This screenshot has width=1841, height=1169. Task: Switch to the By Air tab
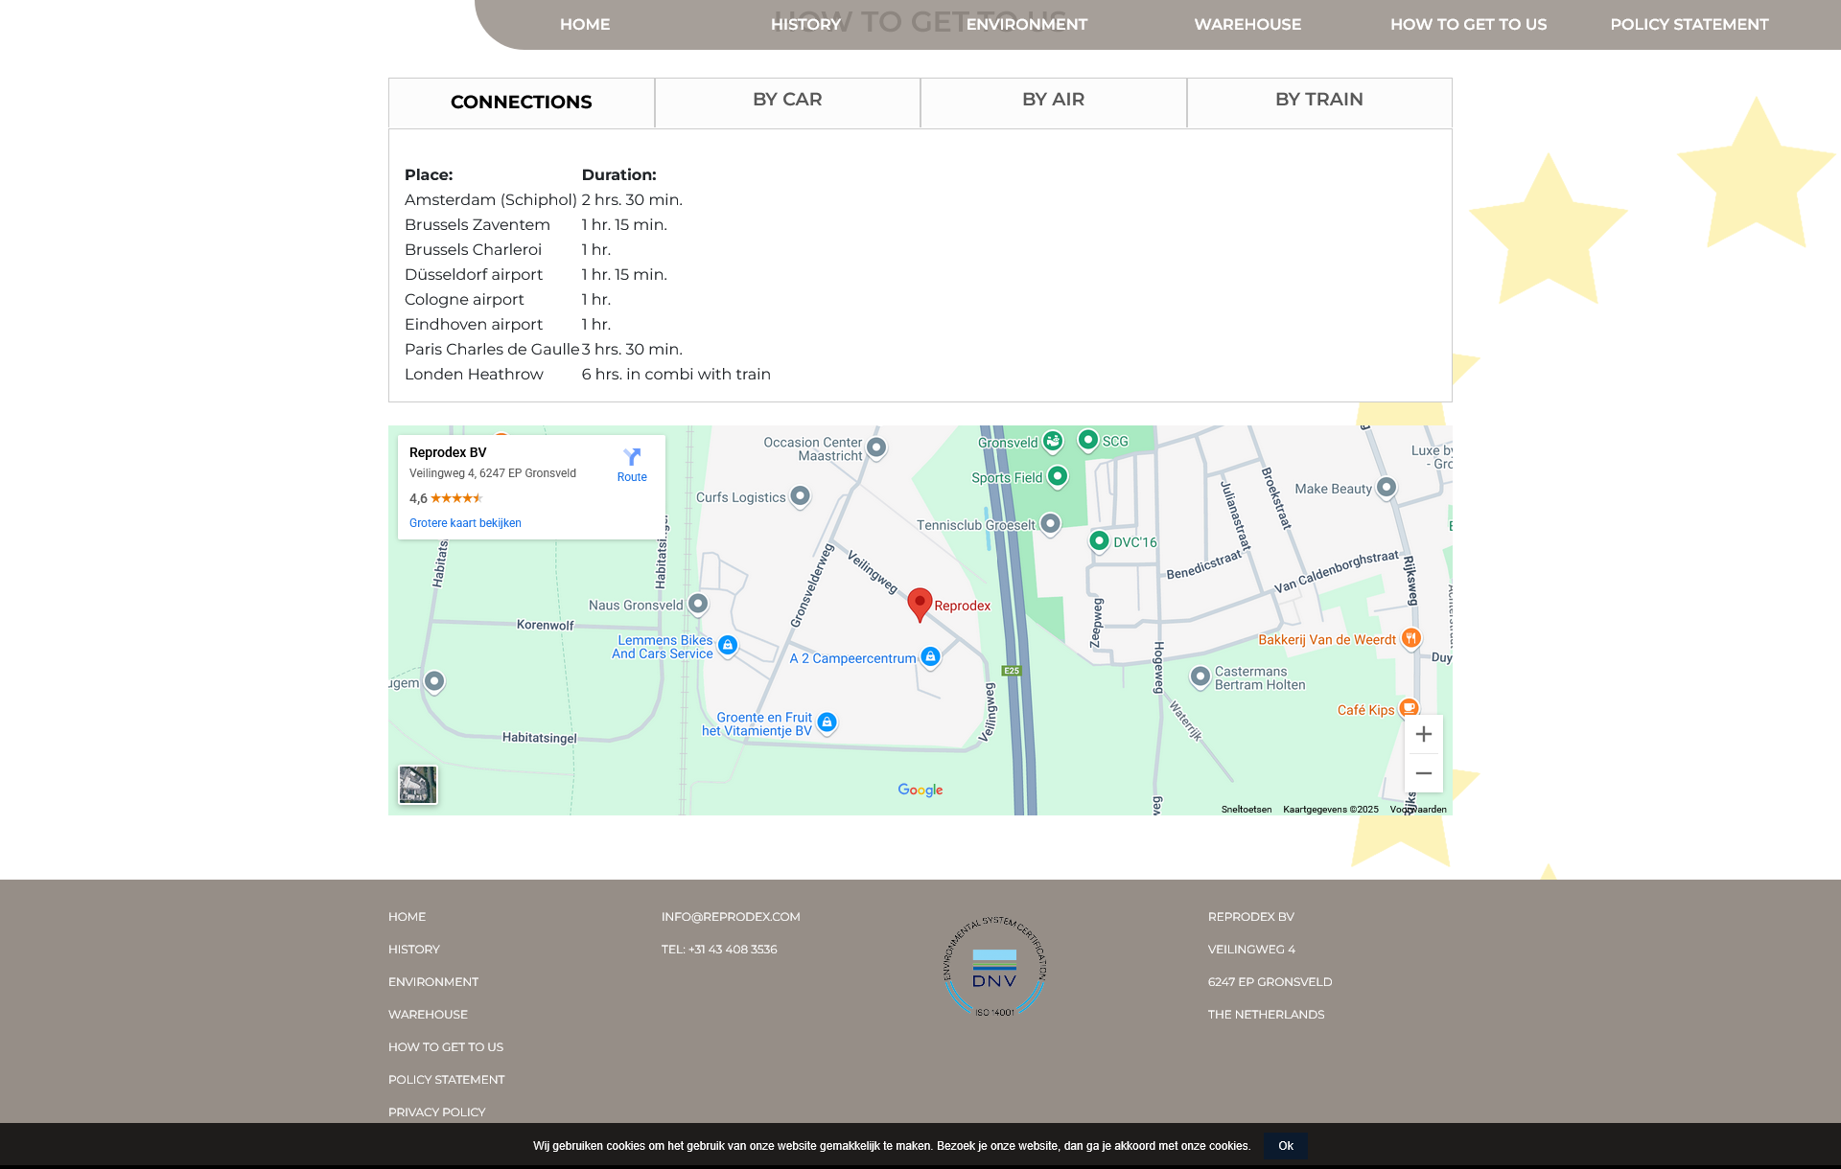point(1053,103)
